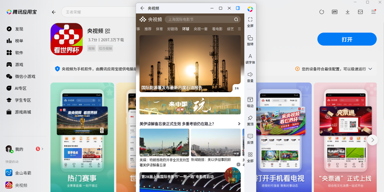Image resolution: width=384 pixels, height=192 pixels.
Task: Click 吸边 dock-to-edge tool
Action: 250,102
